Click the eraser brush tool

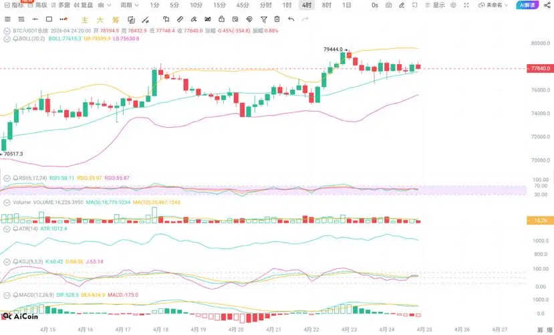(194, 19)
